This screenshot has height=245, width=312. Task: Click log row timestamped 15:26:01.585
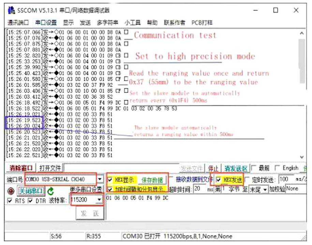(59, 85)
